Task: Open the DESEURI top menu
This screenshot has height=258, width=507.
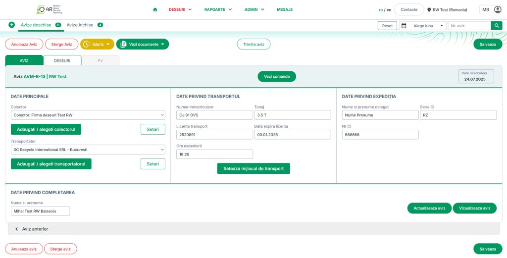Action: pyautogui.click(x=180, y=9)
